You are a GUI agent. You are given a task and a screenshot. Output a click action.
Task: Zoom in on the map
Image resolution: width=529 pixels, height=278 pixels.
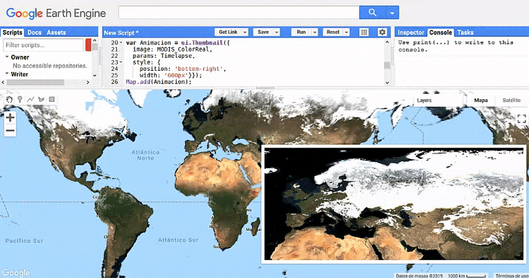point(10,118)
